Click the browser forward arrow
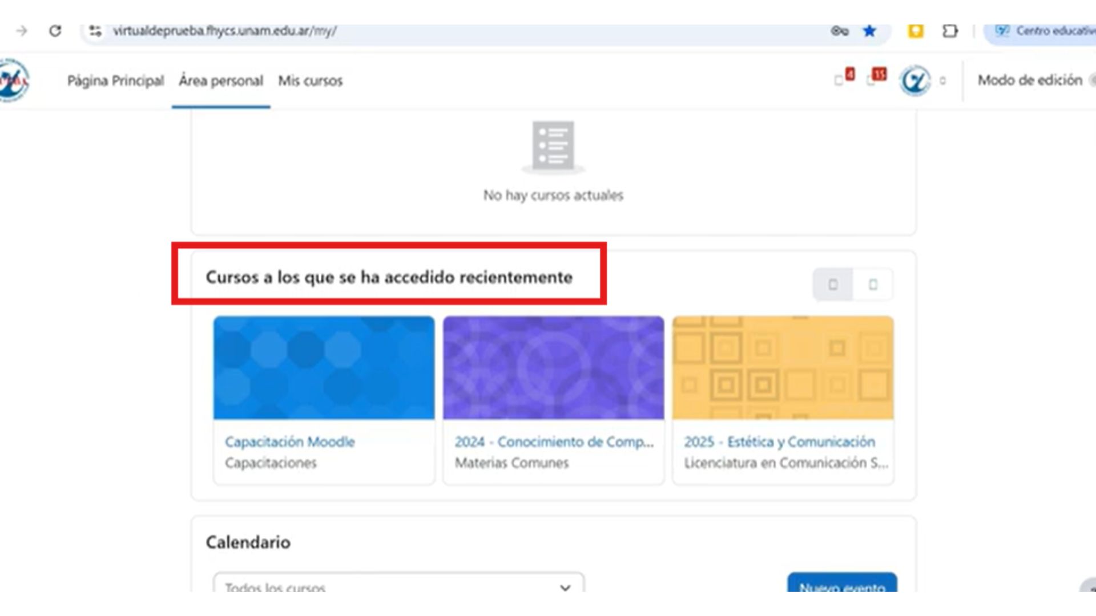The height and width of the screenshot is (616, 1096). [22, 31]
